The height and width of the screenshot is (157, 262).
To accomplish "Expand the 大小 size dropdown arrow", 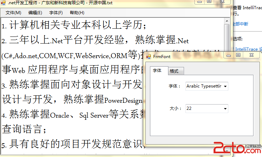I will (225, 109).
